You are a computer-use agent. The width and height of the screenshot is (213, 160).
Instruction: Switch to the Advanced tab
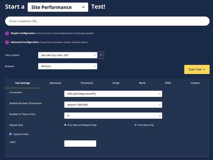(x=55, y=83)
